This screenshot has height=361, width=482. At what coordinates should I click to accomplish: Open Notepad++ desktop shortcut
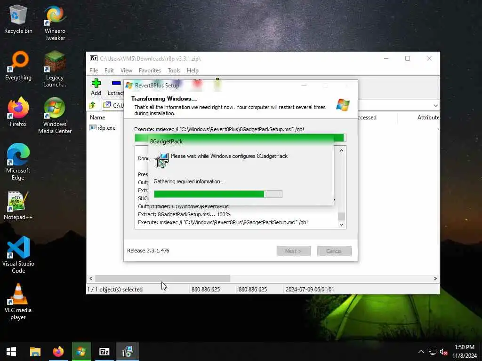coord(18,206)
